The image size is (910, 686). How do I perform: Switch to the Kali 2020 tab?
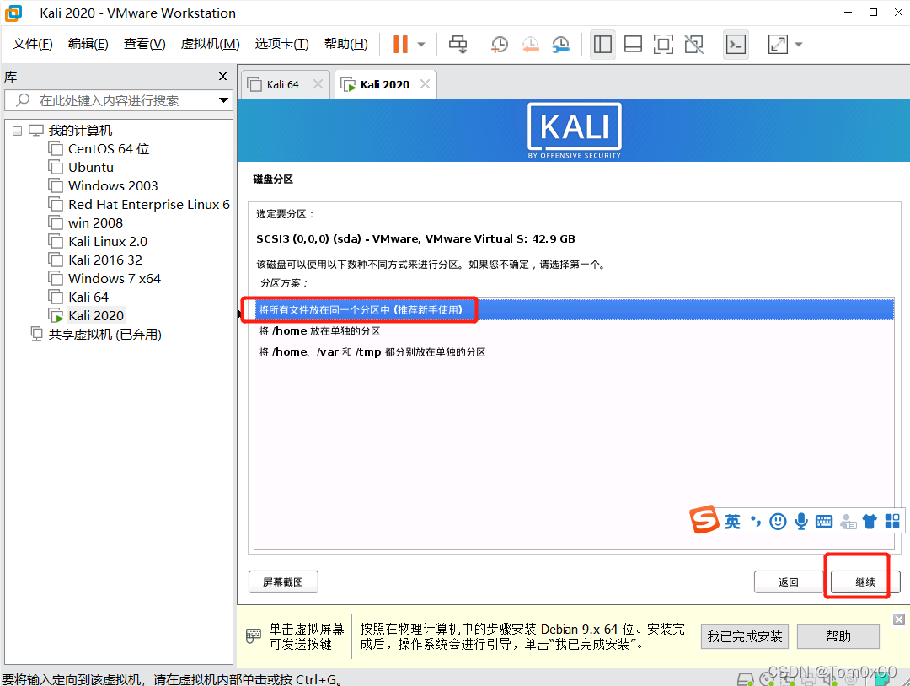point(384,85)
